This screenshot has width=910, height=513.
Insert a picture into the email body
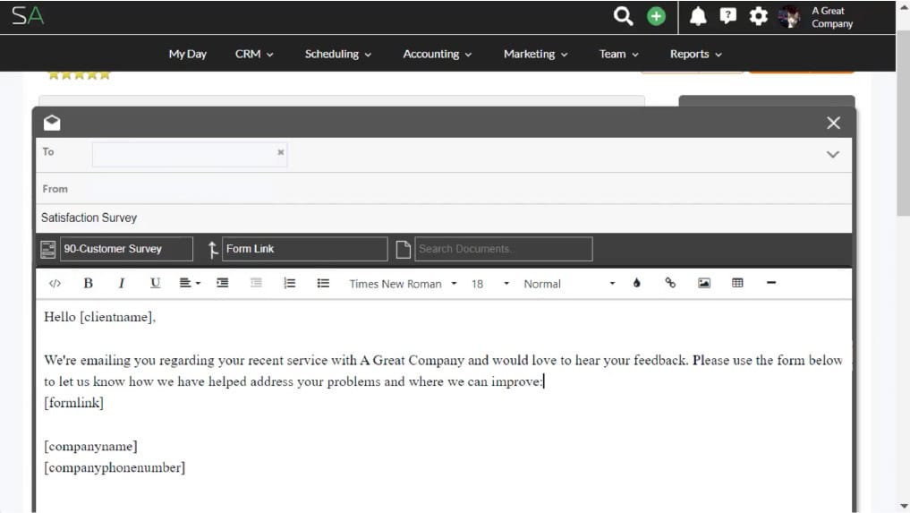[x=704, y=283]
